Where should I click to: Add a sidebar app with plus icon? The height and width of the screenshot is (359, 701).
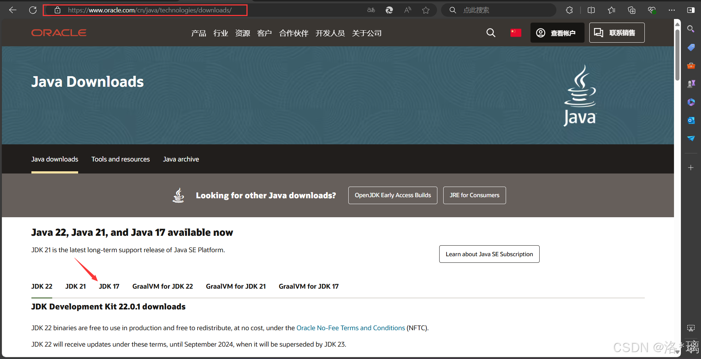[691, 168]
